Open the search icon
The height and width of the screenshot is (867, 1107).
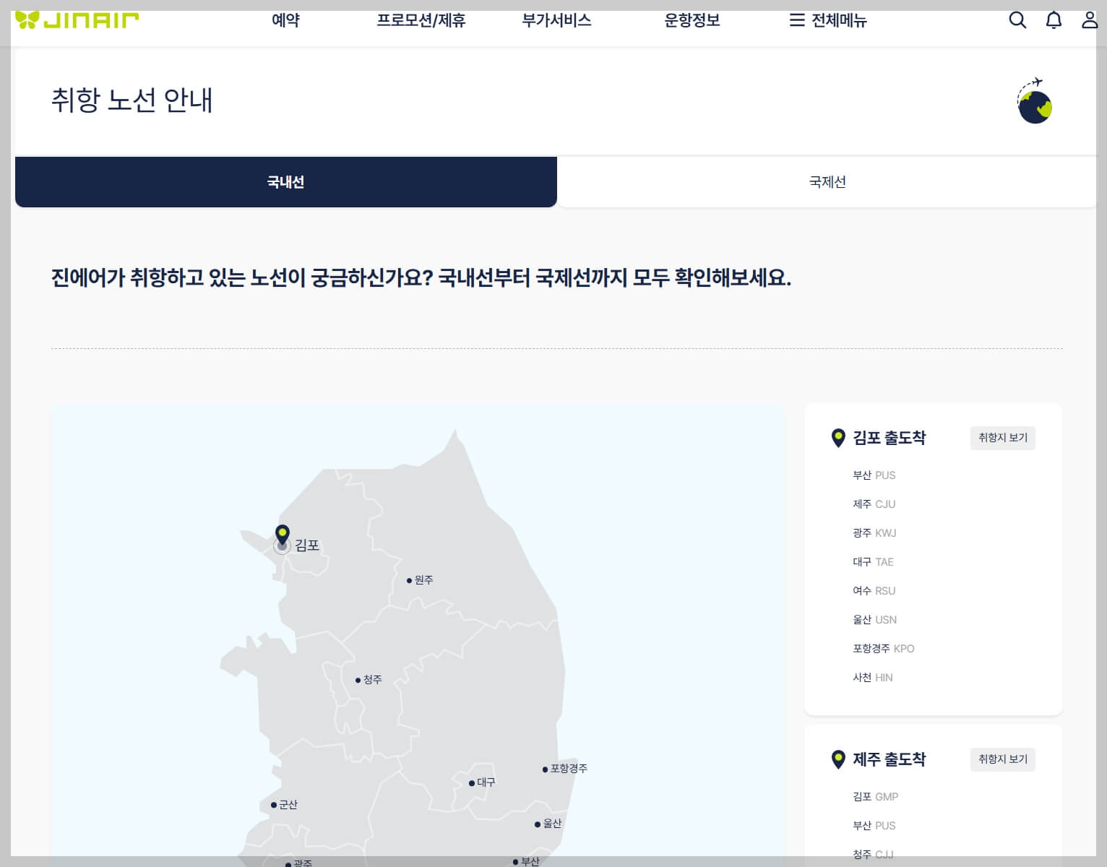pyautogui.click(x=1017, y=20)
